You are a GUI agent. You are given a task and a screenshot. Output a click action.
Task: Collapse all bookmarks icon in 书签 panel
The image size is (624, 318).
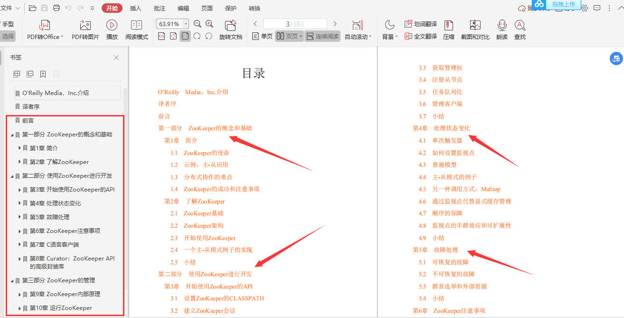pos(30,74)
